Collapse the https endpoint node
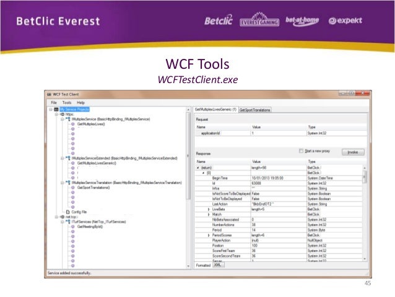Viewport: 395px width, 297px height. 56,114
